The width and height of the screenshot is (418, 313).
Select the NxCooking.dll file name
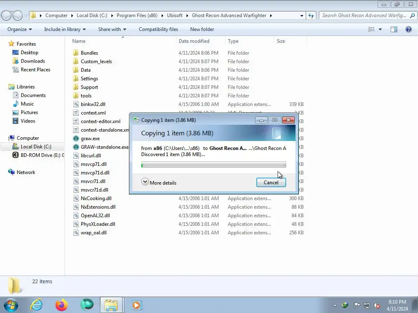pos(96,198)
